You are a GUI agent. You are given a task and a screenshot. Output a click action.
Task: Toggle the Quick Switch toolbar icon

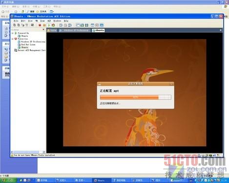82,25
